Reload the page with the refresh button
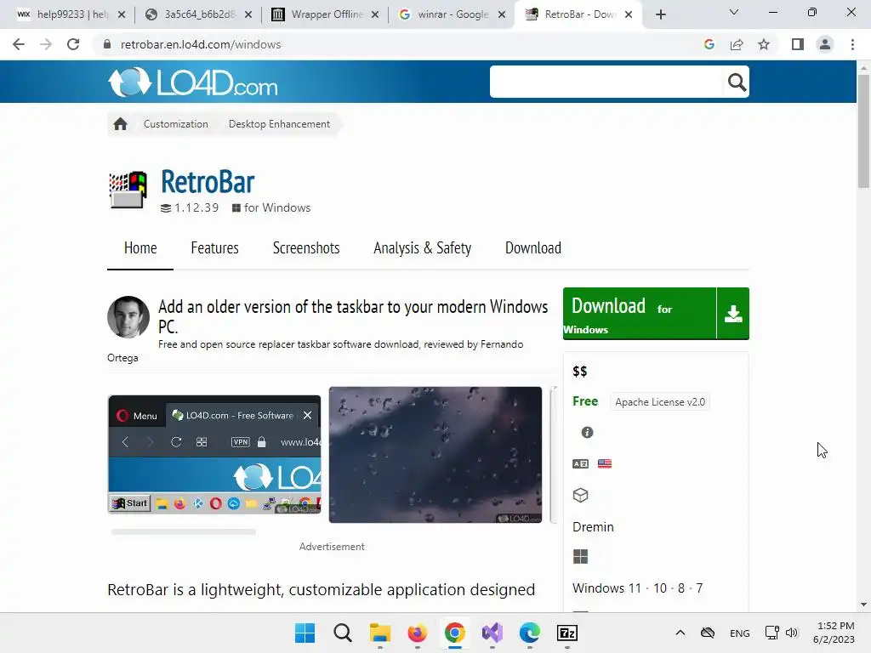 click(x=73, y=44)
